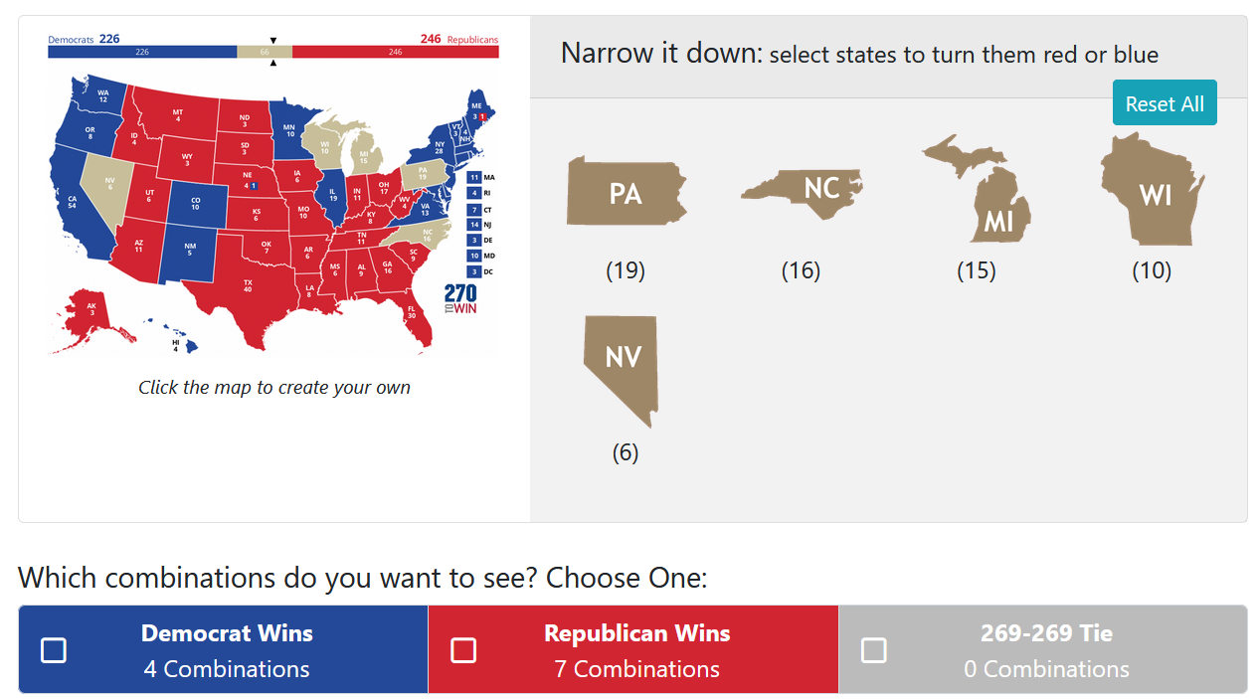Check the Republican Wins checkbox
The image size is (1257, 699).
click(463, 650)
